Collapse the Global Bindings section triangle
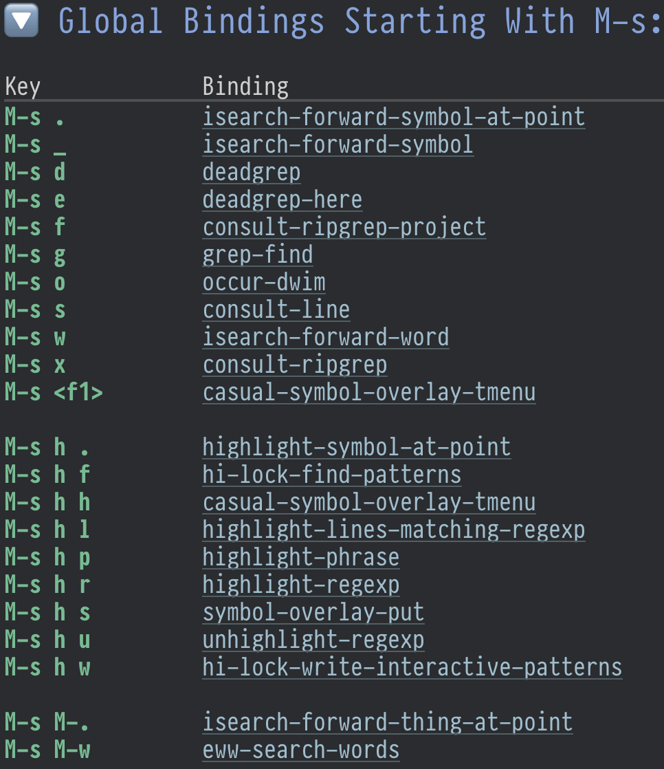This screenshot has width=664, height=769. click(x=21, y=21)
